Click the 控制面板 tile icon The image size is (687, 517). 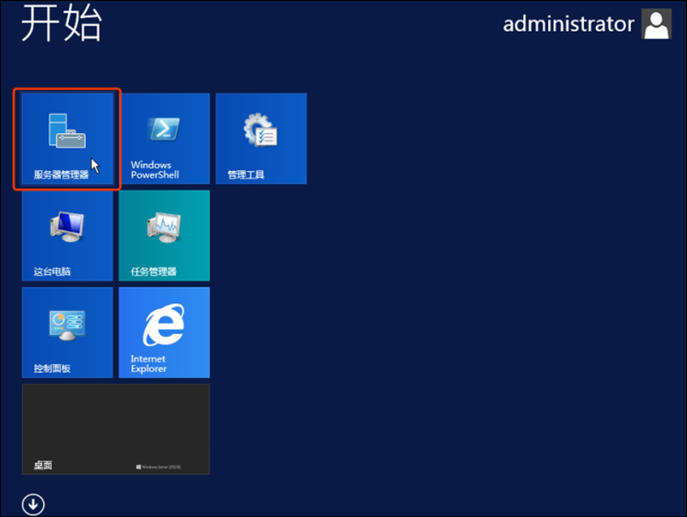click(67, 323)
